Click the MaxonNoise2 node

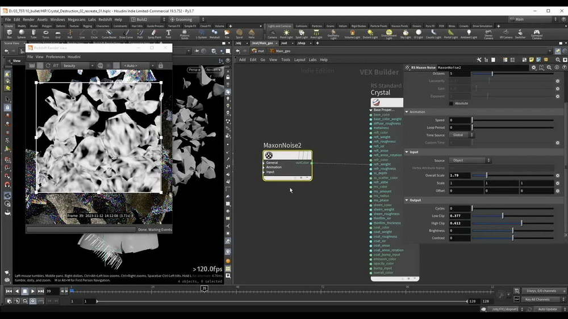click(287, 165)
